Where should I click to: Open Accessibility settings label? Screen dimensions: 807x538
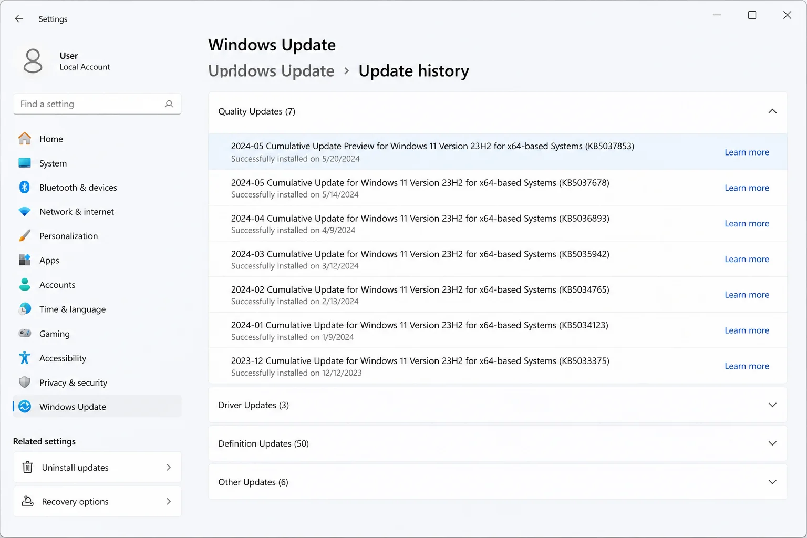click(63, 358)
